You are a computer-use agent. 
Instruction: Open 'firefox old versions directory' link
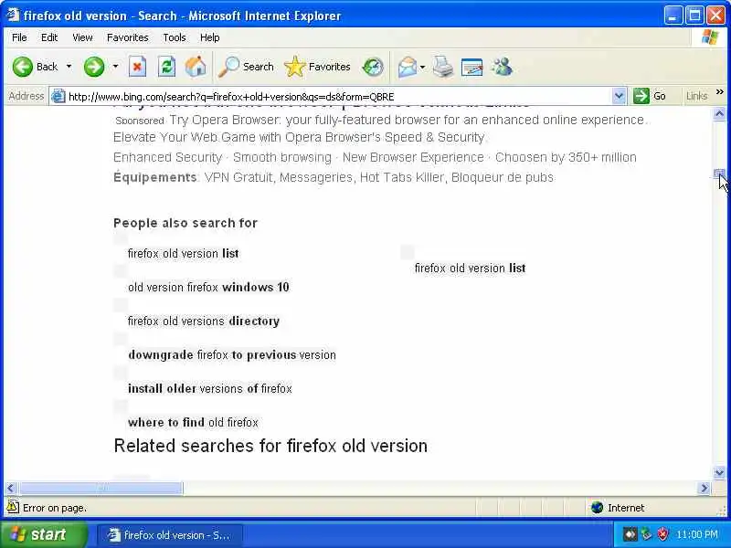203,321
